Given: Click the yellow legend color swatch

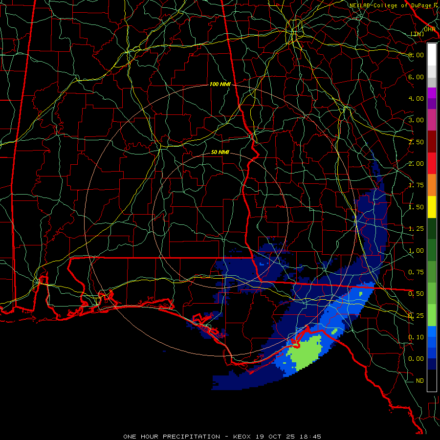Looking at the screenshot, I should tap(432, 207).
